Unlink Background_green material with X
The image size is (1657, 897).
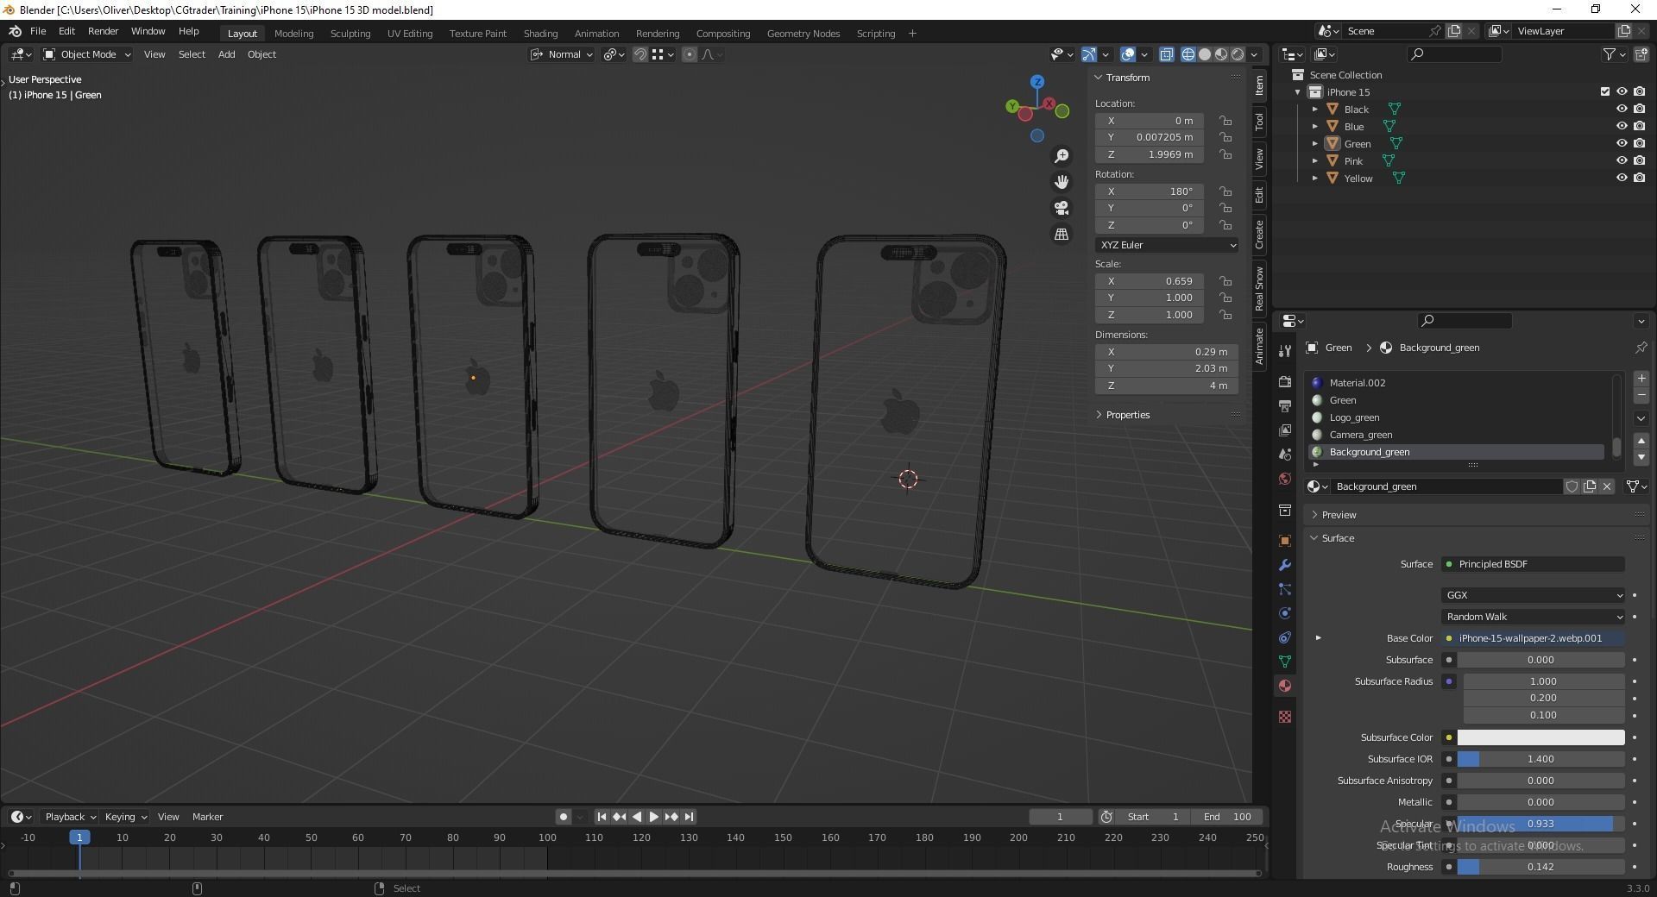(x=1607, y=486)
